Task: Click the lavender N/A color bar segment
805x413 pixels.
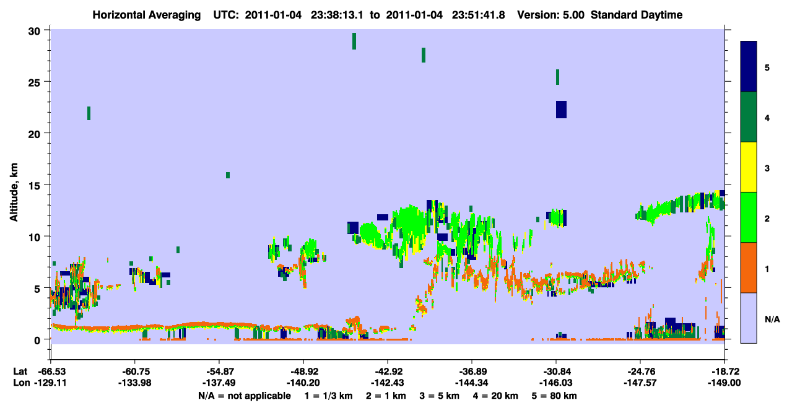Action: 749,318
